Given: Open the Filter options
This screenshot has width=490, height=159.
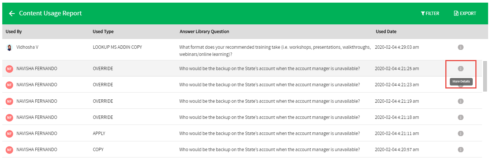Looking at the screenshot, I should 430,13.
